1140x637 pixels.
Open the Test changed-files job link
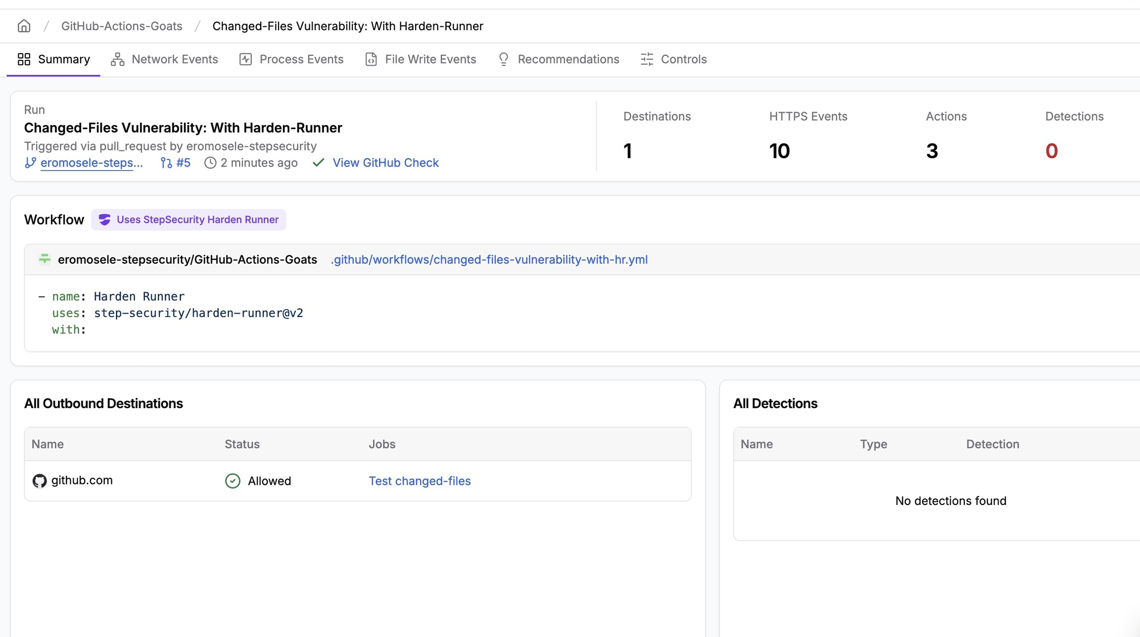(x=419, y=481)
